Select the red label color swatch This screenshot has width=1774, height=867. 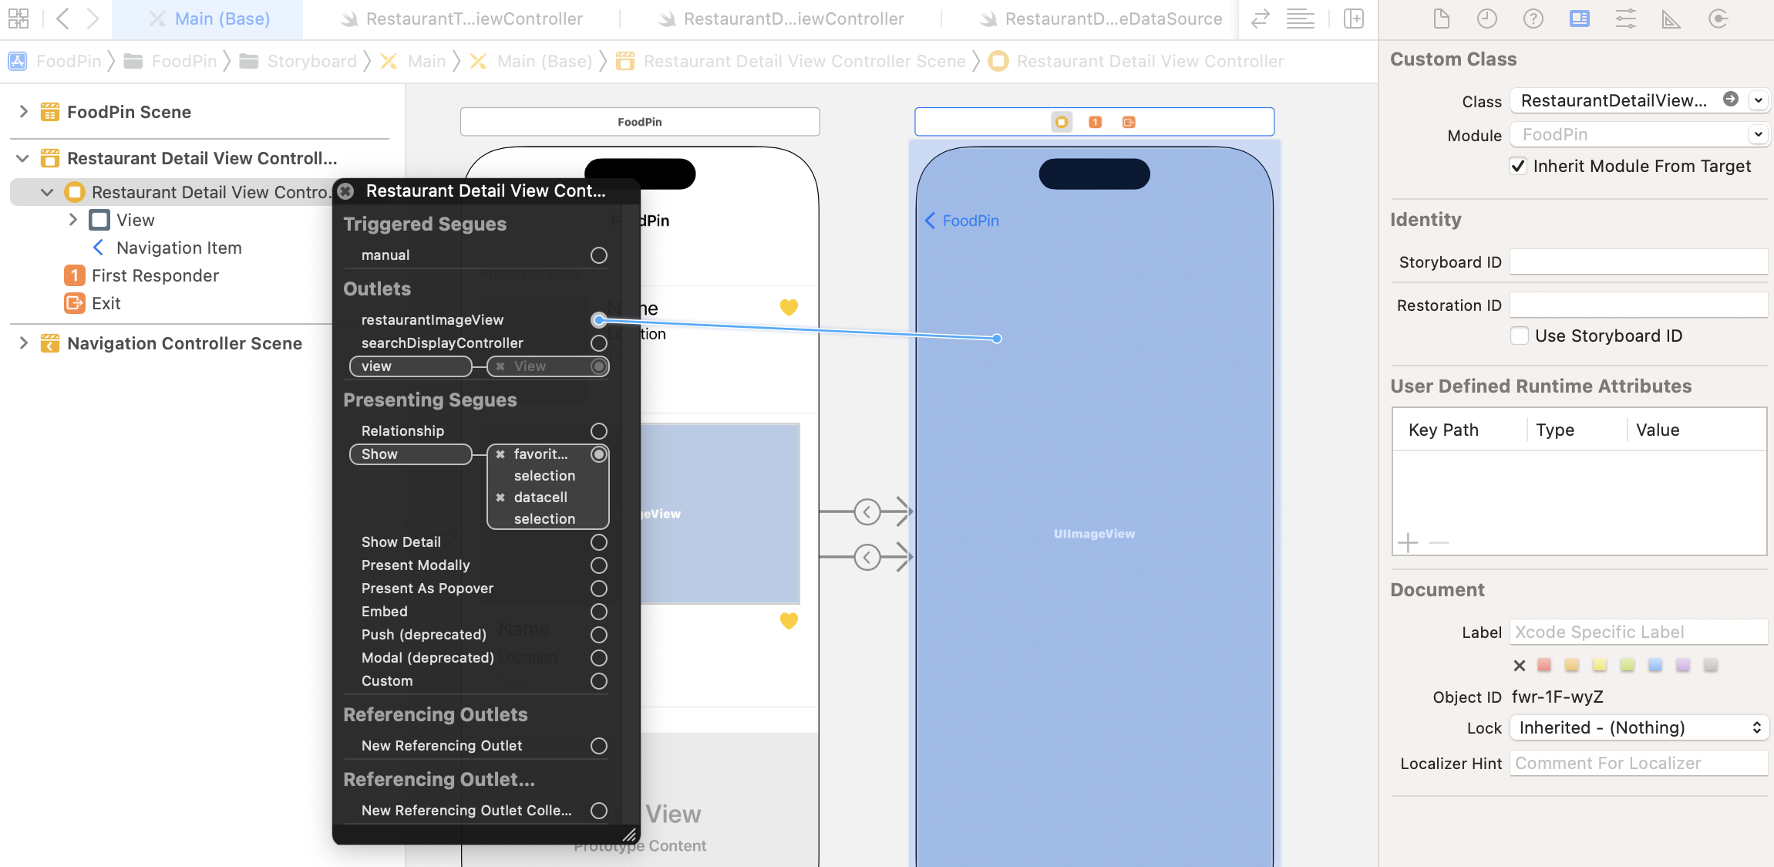click(1544, 665)
